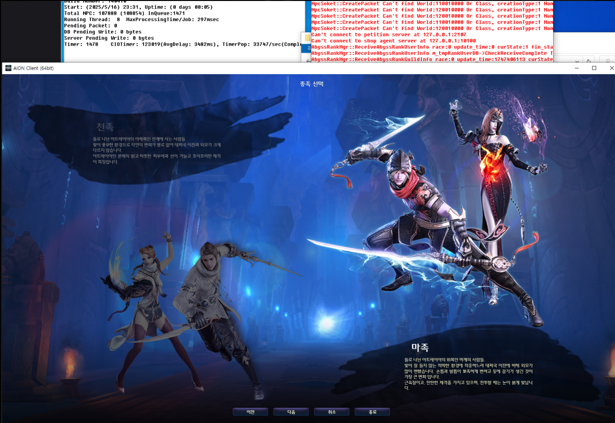Viewport: 615px width, 423px height.
Task: Go back with the 이전 button
Action: [251, 412]
